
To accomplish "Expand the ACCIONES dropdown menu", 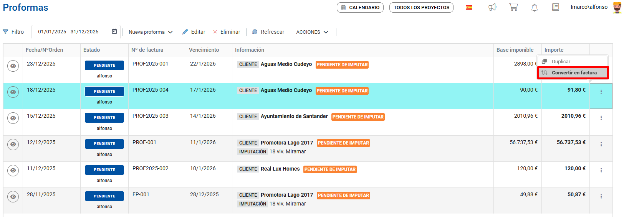I will [312, 32].
